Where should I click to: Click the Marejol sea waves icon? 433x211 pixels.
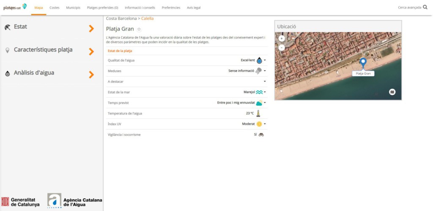(x=259, y=92)
